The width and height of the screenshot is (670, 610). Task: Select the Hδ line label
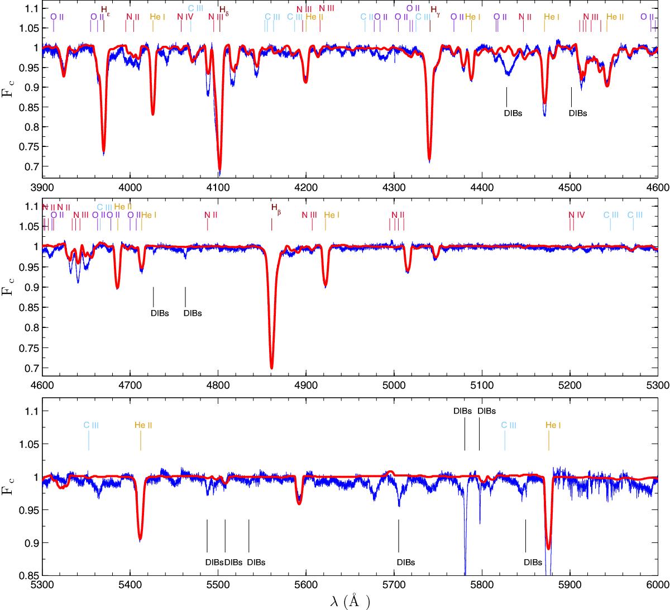224,11
